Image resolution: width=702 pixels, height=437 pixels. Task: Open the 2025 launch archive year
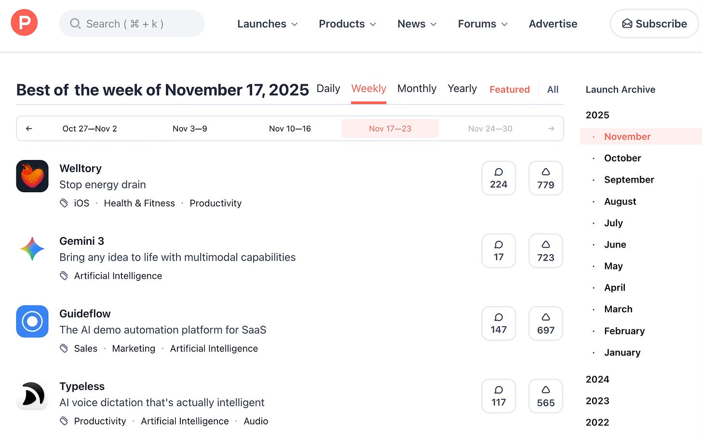click(x=597, y=115)
